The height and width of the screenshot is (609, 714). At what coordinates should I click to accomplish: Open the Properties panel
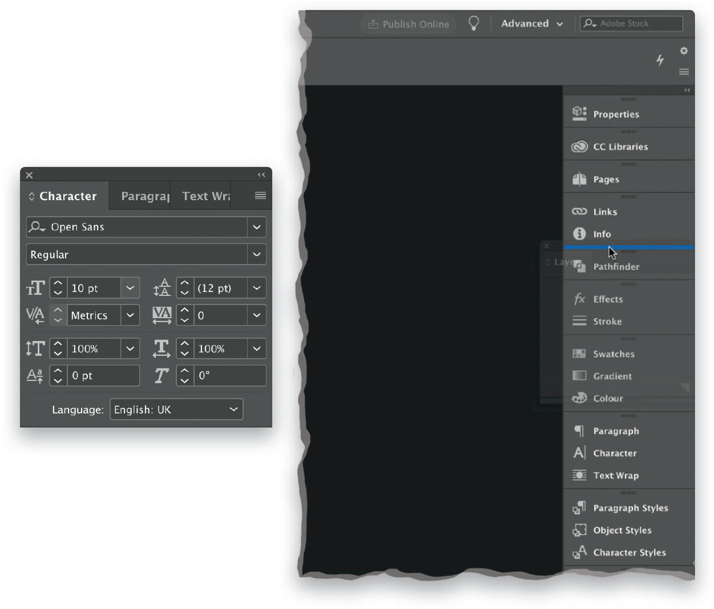pyautogui.click(x=615, y=114)
